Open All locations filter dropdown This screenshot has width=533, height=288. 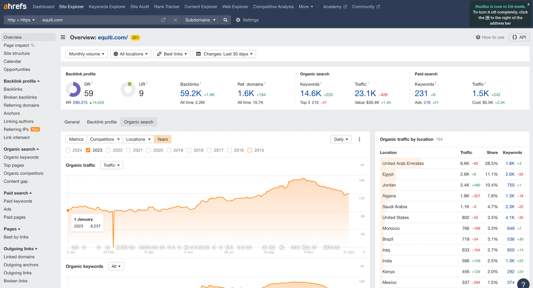[131, 54]
